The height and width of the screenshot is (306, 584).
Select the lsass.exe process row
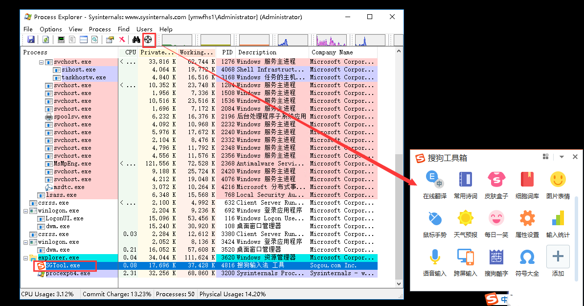(199, 195)
